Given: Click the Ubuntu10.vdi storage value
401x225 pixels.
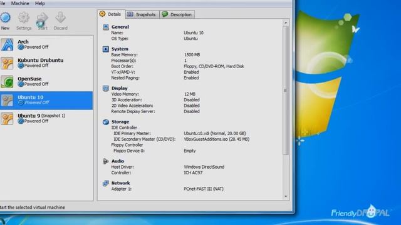Looking at the screenshot, I should (215, 133).
